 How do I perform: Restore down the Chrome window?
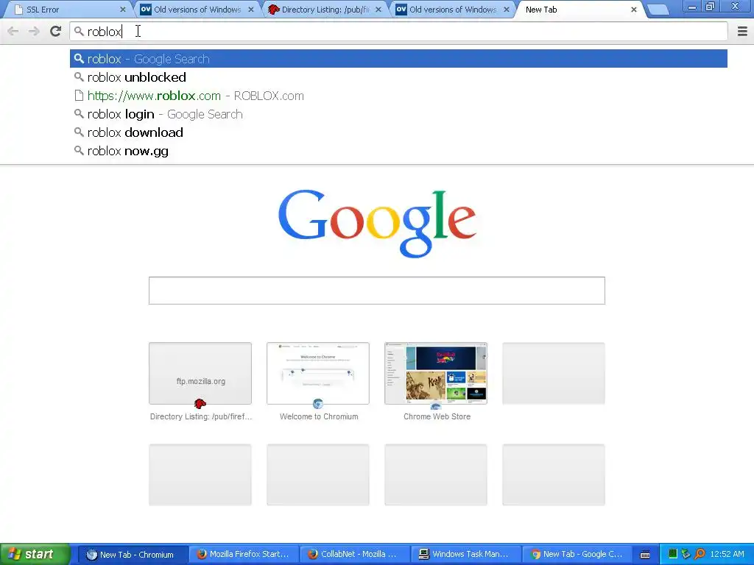pyautogui.click(x=711, y=7)
